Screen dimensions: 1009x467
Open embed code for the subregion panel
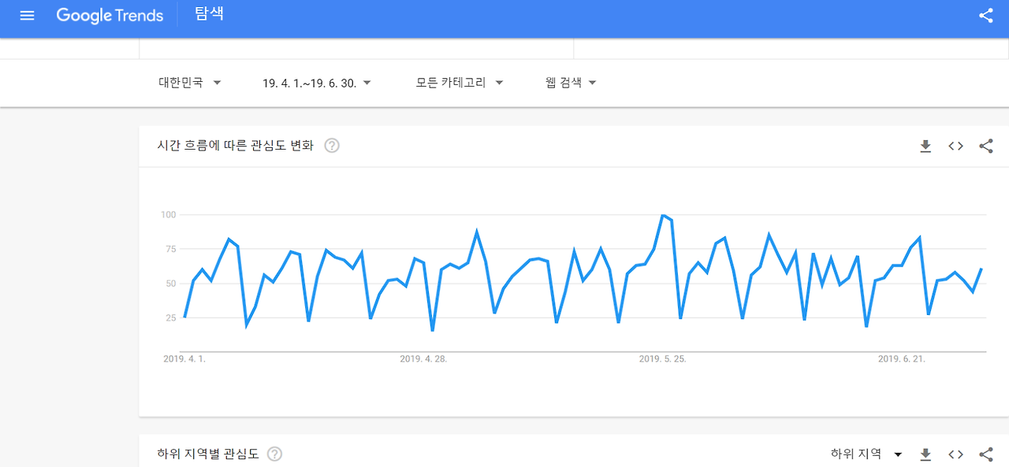(955, 454)
